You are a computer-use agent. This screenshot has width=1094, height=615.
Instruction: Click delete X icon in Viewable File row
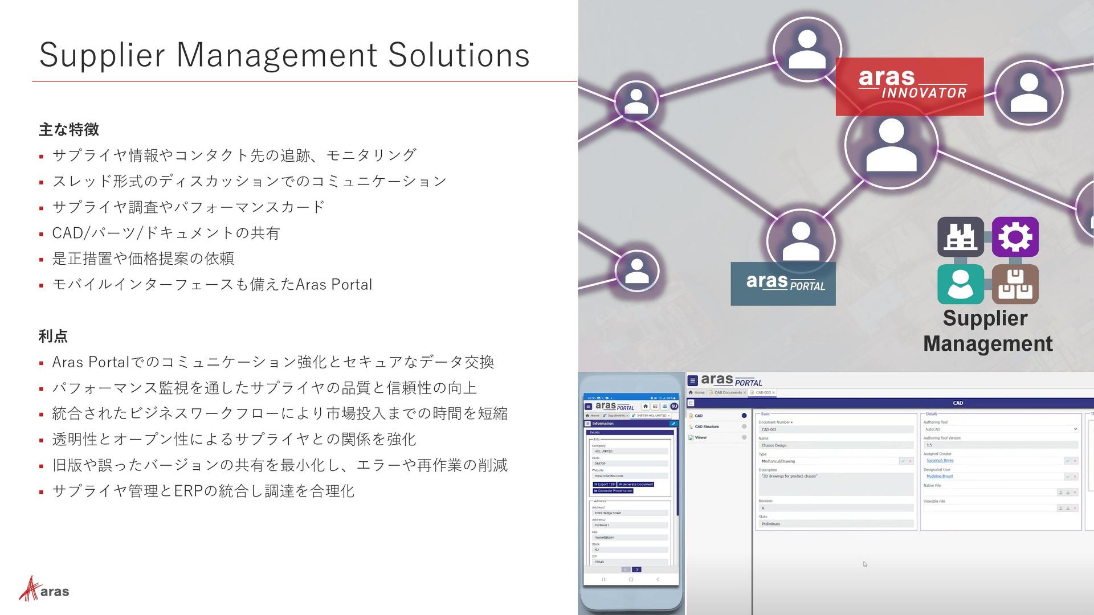pos(1075,508)
